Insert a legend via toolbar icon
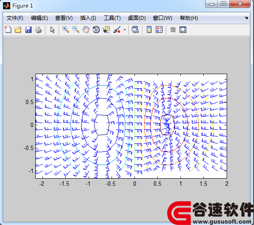The width and height of the screenshot is (254, 225). pos(159,30)
